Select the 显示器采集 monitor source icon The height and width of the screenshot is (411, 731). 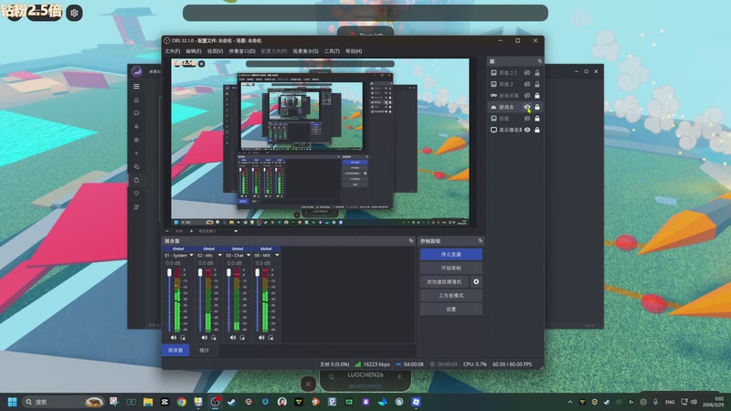(493, 130)
